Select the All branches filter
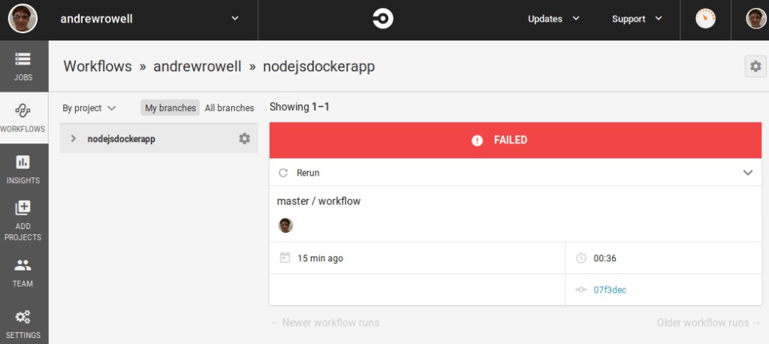 pyautogui.click(x=229, y=108)
